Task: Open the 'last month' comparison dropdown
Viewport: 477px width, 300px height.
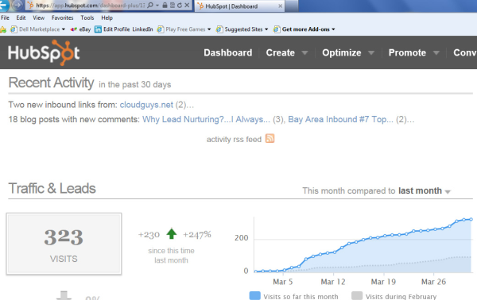Action: pos(425,190)
